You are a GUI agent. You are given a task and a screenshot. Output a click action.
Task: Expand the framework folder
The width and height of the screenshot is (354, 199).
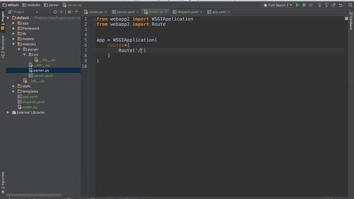[x=13, y=28]
